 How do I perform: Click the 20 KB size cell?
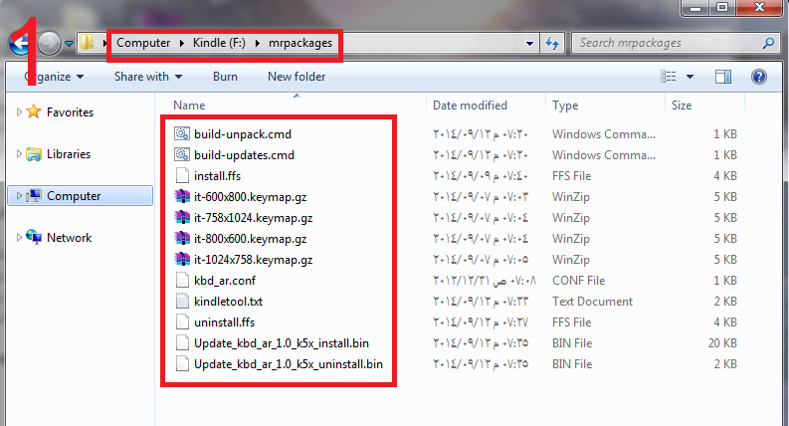tap(722, 343)
